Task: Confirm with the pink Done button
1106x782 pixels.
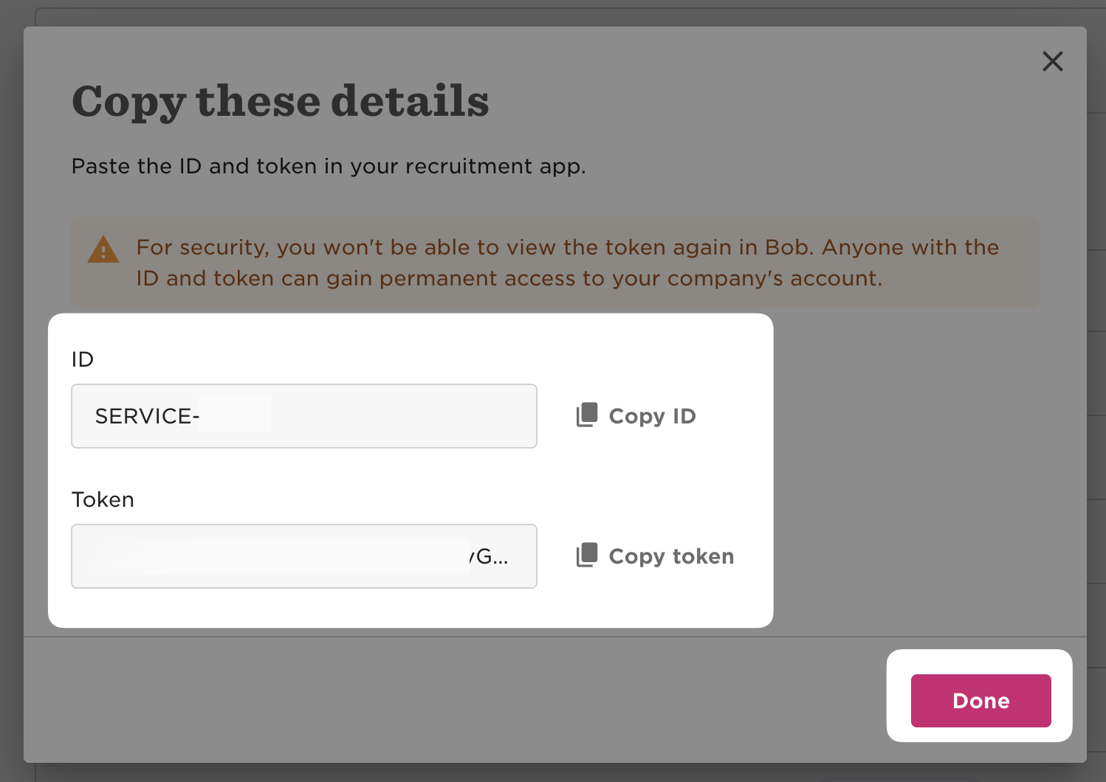Action: pyautogui.click(x=980, y=701)
